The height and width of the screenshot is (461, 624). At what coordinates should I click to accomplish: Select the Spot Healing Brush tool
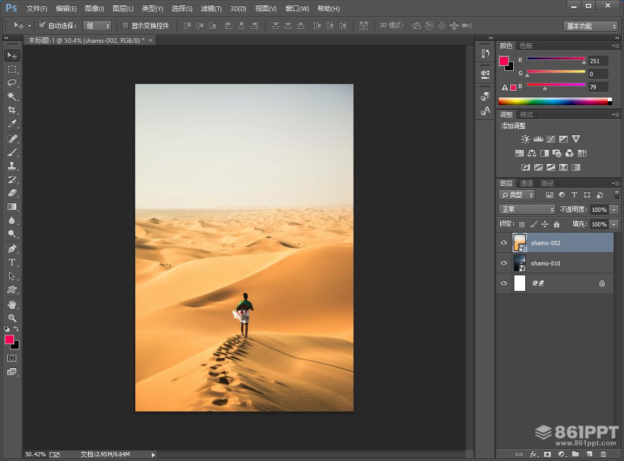(12, 139)
